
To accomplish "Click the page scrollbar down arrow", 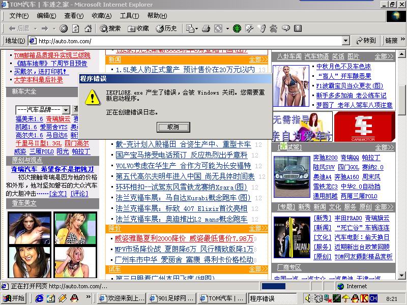I will pos(401,276).
